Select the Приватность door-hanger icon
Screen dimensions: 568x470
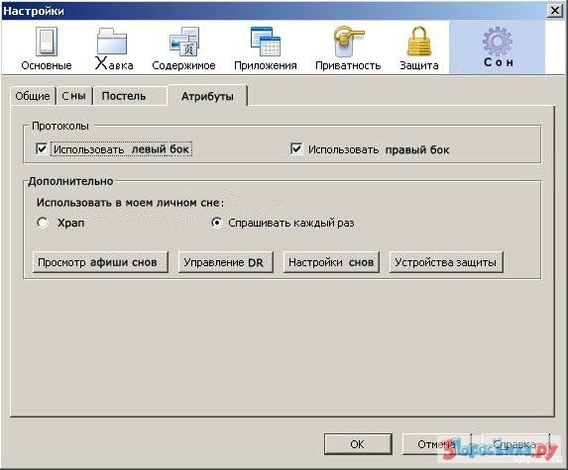tap(349, 42)
